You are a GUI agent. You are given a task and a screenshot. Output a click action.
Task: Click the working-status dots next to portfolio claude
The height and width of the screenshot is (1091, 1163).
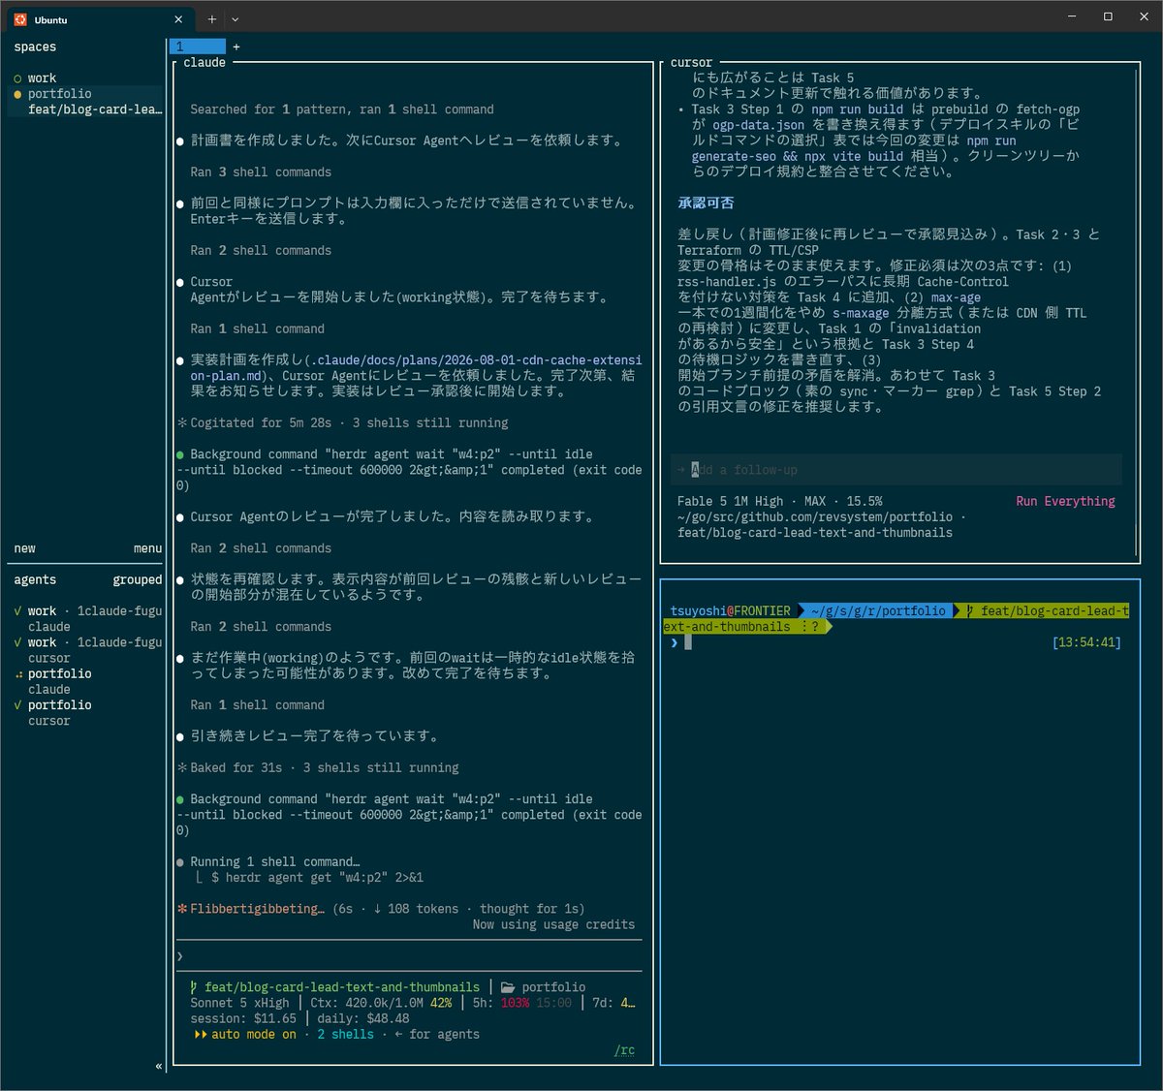coord(18,674)
